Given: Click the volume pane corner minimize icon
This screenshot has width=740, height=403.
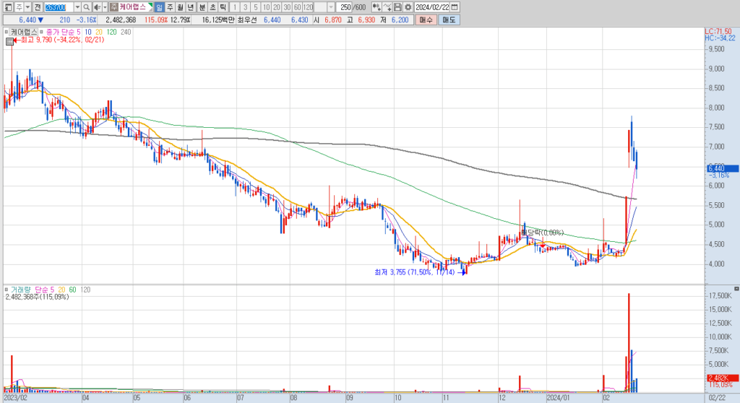Looking at the screenshot, I should pyautogui.click(x=736, y=288).
